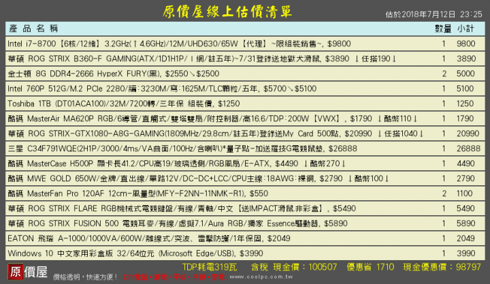
Task: Click the 1790 subtotal value
Action: [x=465, y=119]
